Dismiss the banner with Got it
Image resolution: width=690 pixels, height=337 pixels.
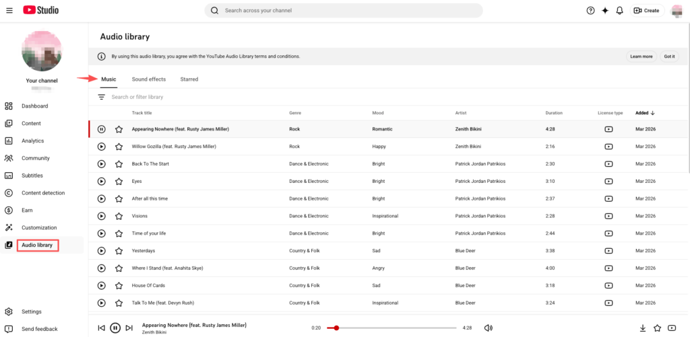(x=669, y=57)
